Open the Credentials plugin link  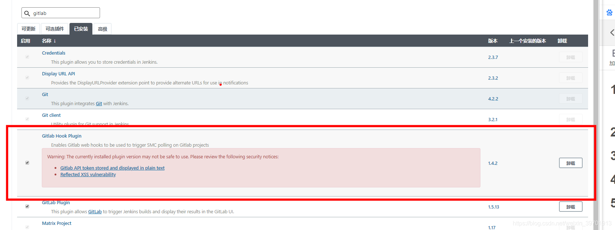tap(53, 53)
